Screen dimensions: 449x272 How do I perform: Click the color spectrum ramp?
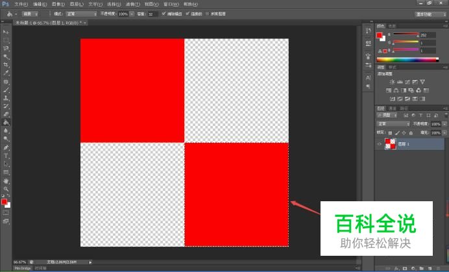(407, 60)
